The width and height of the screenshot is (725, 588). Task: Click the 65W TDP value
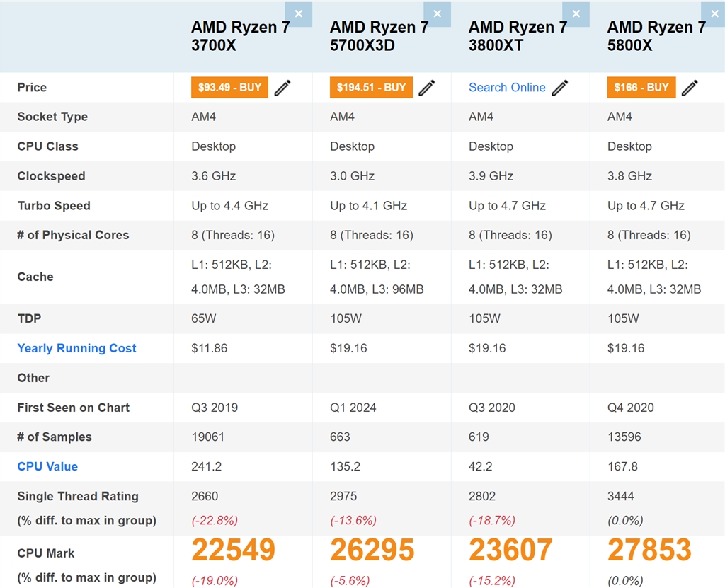click(204, 318)
